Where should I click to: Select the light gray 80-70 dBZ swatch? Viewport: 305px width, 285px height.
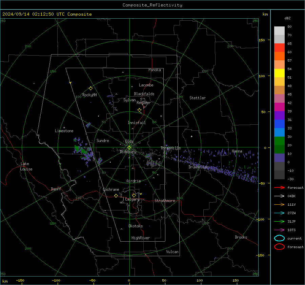click(x=279, y=31)
